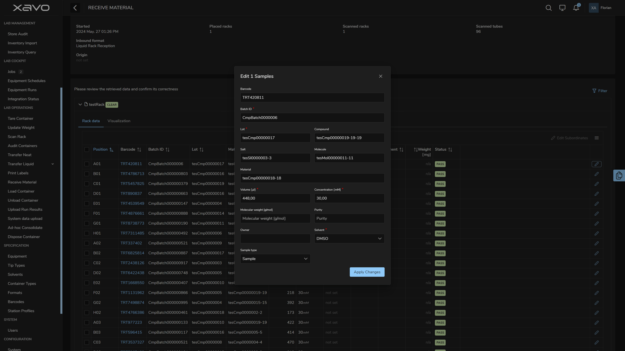The width and height of the screenshot is (625, 351).
Task: Click the Volume input field showing 448,00
Action: [x=275, y=198]
